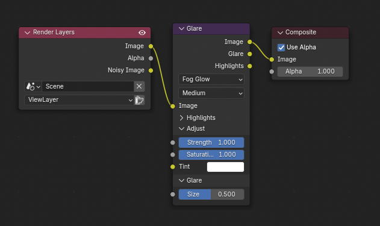The width and height of the screenshot is (380, 226).
Task: Click the Saturation input socket
Action: [173, 155]
